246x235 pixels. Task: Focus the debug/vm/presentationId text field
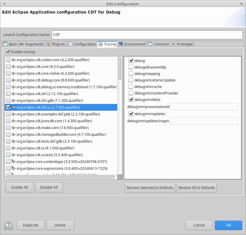tap(204, 107)
